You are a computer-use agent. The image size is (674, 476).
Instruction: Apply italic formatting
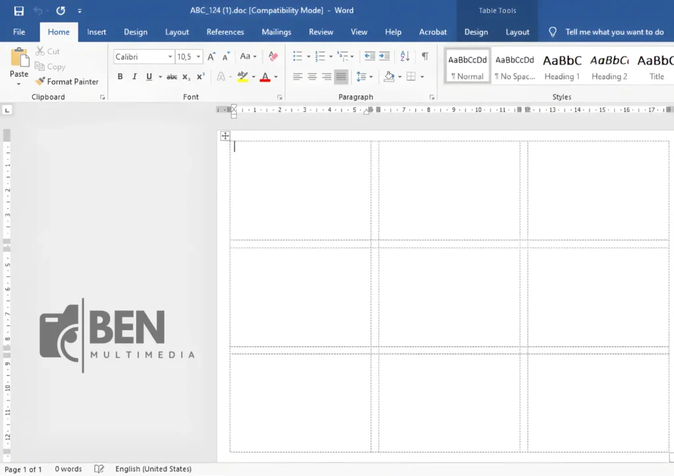coord(134,76)
